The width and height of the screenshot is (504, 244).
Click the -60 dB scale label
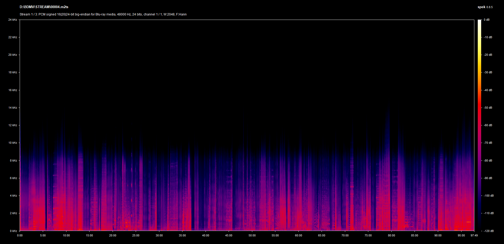(488, 125)
